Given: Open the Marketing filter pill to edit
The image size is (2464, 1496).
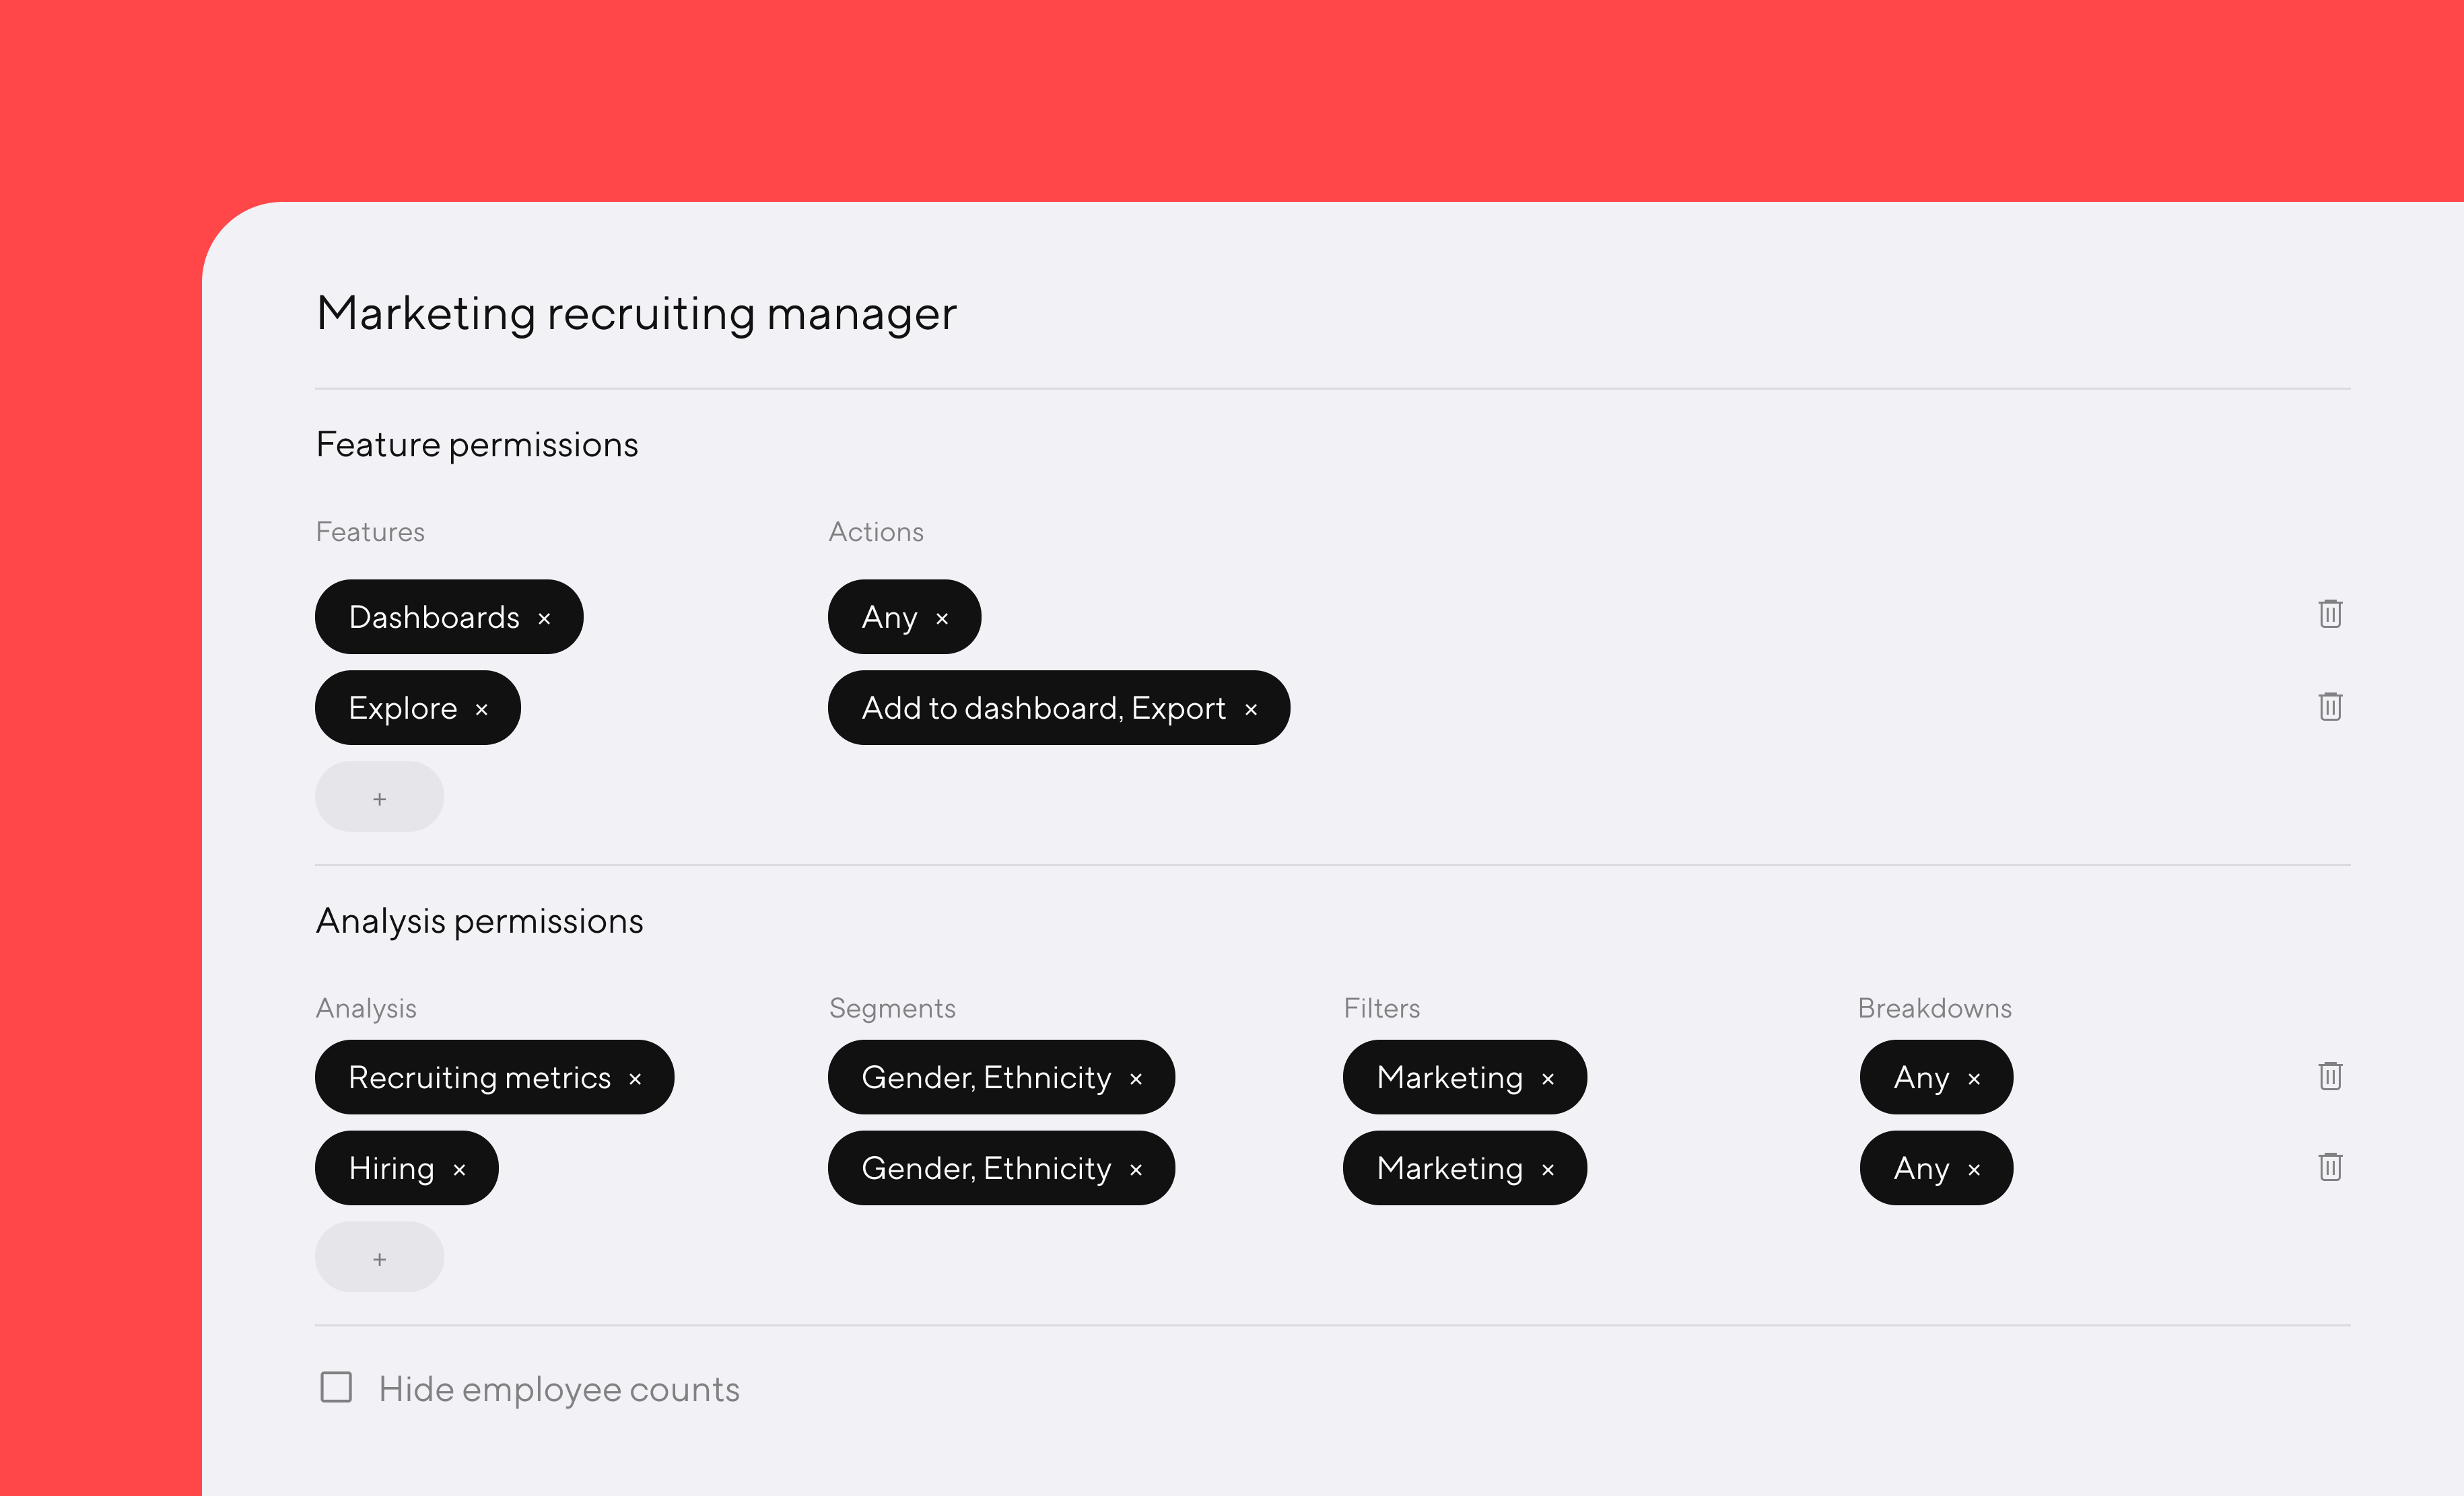Looking at the screenshot, I should pos(1450,1077).
